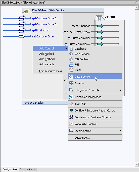
Task: Select Mainframe Integration from the submenu
Action: click(x=95, y=97)
